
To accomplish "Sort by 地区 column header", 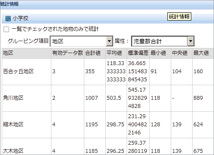I will coord(27,53).
